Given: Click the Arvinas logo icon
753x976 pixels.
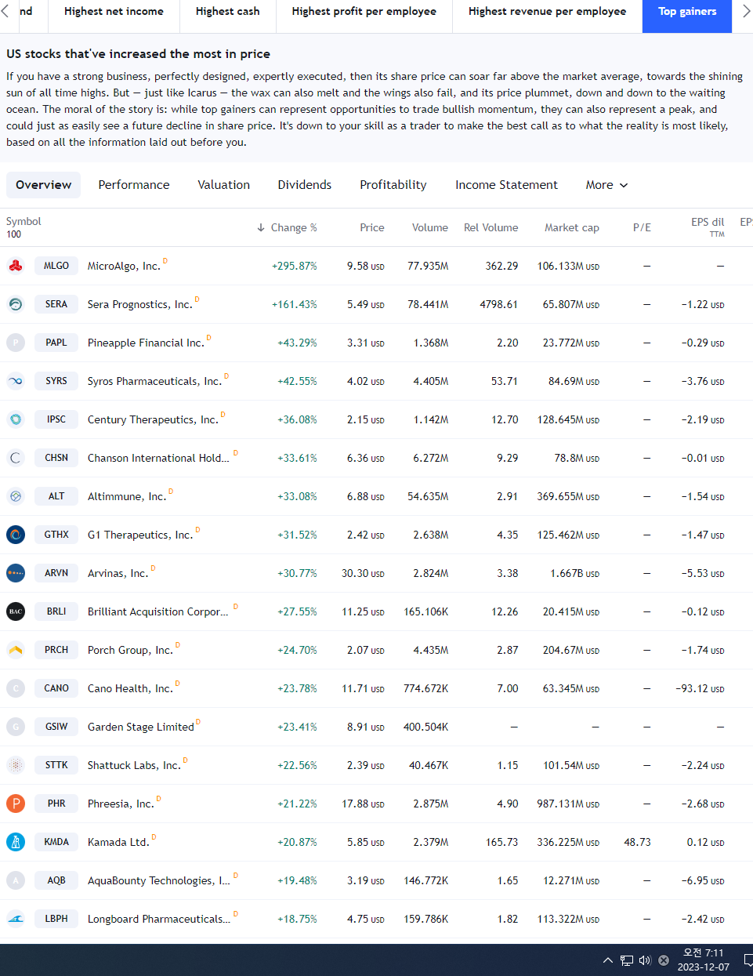Looking at the screenshot, I should point(16,573).
